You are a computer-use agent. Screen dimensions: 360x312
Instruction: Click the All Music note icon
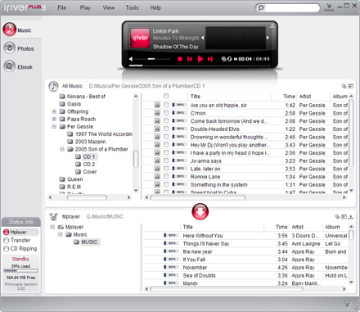pyautogui.click(x=53, y=86)
